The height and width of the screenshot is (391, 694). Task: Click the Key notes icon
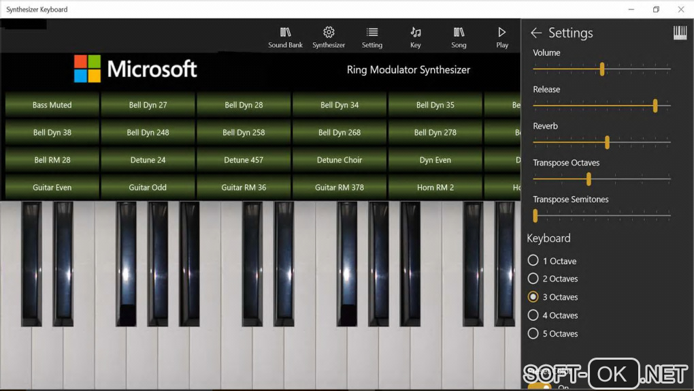[x=415, y=37]
